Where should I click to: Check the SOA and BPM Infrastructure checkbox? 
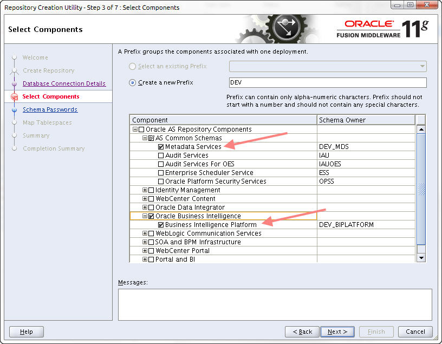[x=151, y=243]
